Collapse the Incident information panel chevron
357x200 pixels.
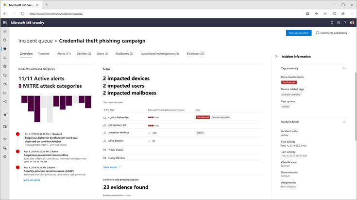coord(276,57)
